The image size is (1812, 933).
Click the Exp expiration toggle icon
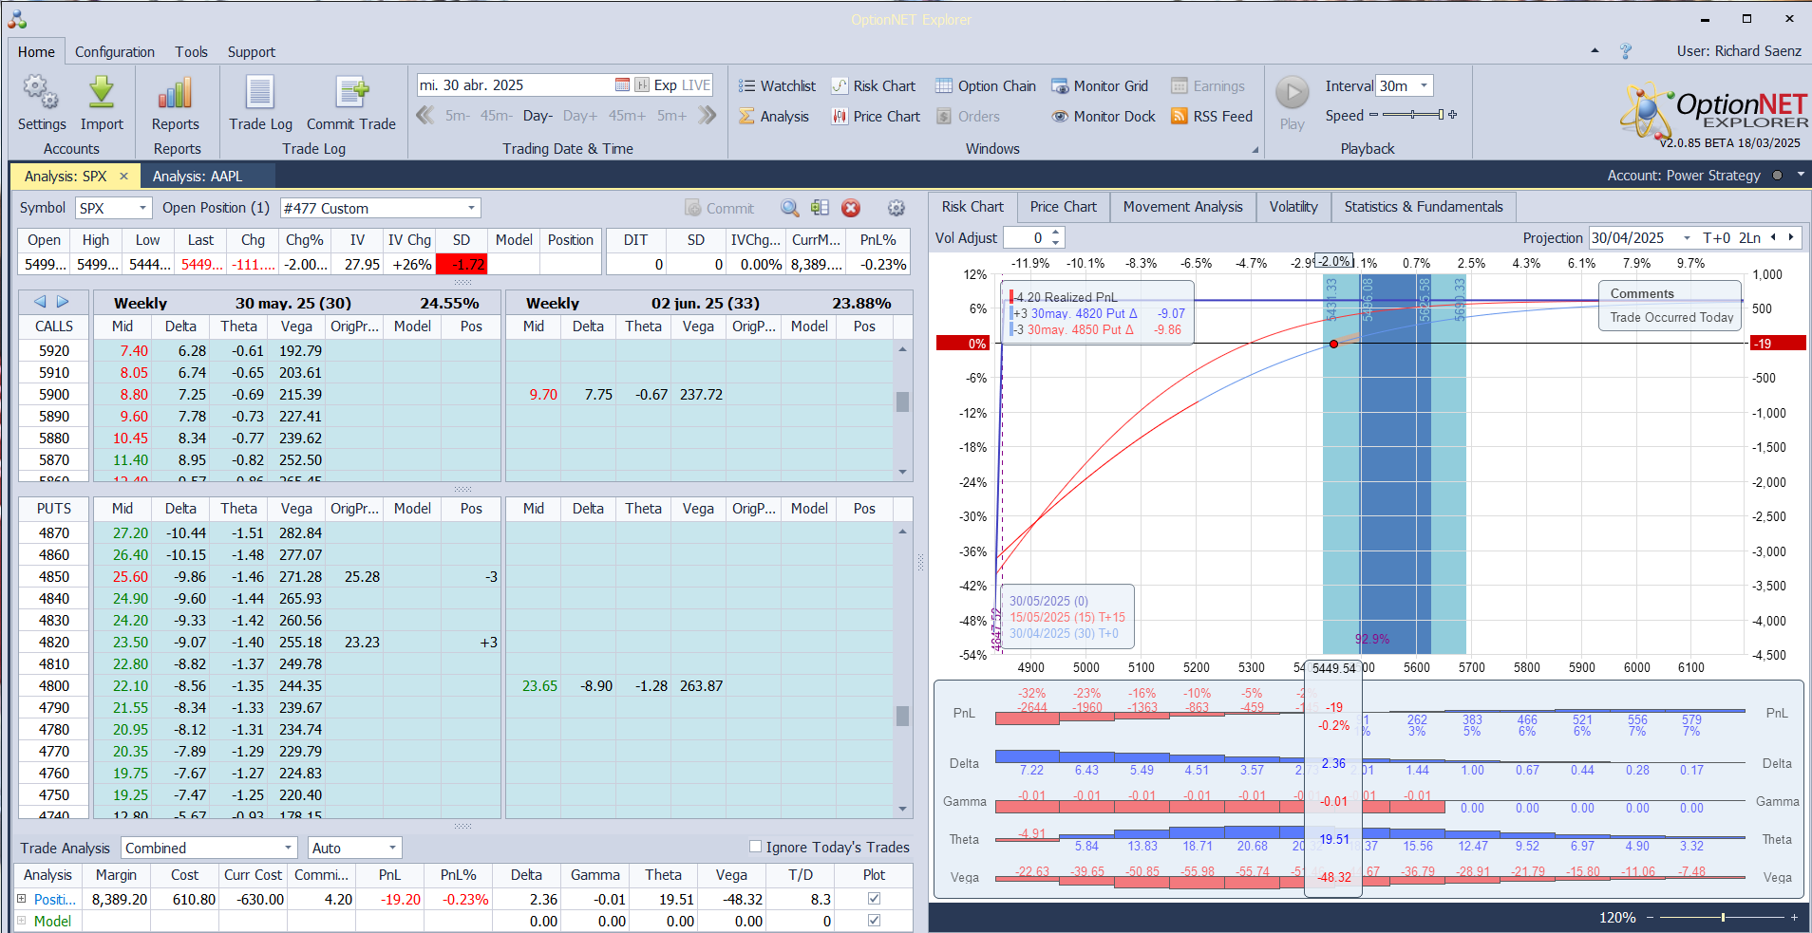point(642,85)
